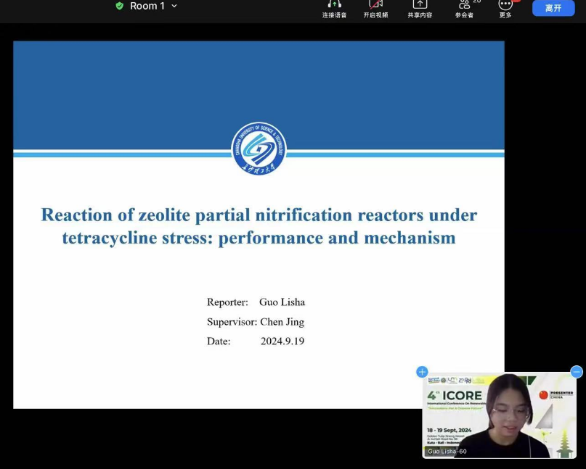The height and width of the screenshot is (469, 586).
Task: Click the green encryption shield icon
Action: 120,6
